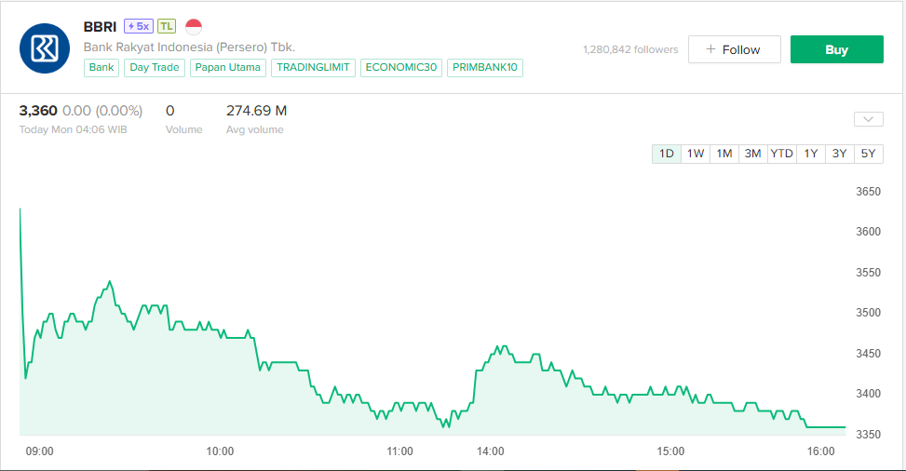Expand the chart options chevron dropdown
The image size is (906, 471).
click(869, 119)
